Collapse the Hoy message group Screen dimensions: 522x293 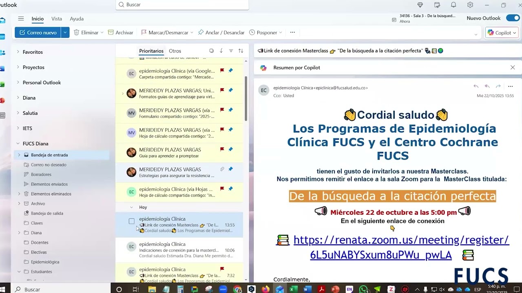pyautogui.click(x=131, y=207)
